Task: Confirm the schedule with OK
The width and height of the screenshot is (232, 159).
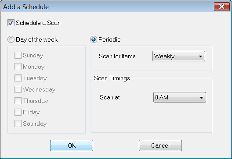Action: [72, 145]
